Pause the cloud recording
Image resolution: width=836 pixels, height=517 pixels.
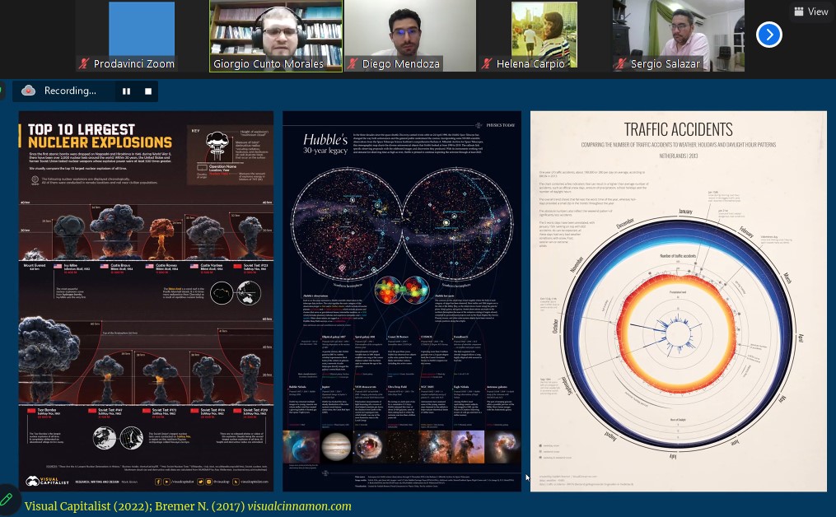tap(126, 91)
